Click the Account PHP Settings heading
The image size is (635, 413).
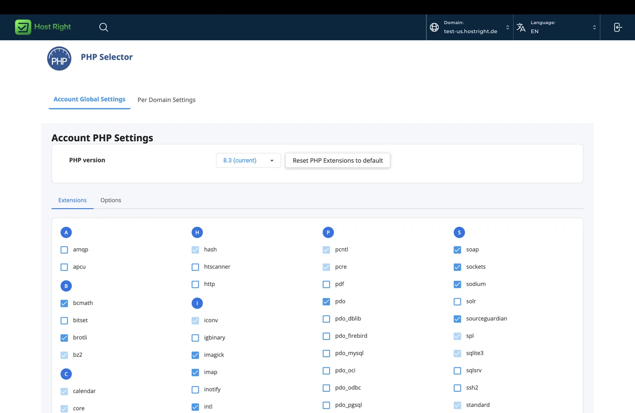tap(102, 138)
